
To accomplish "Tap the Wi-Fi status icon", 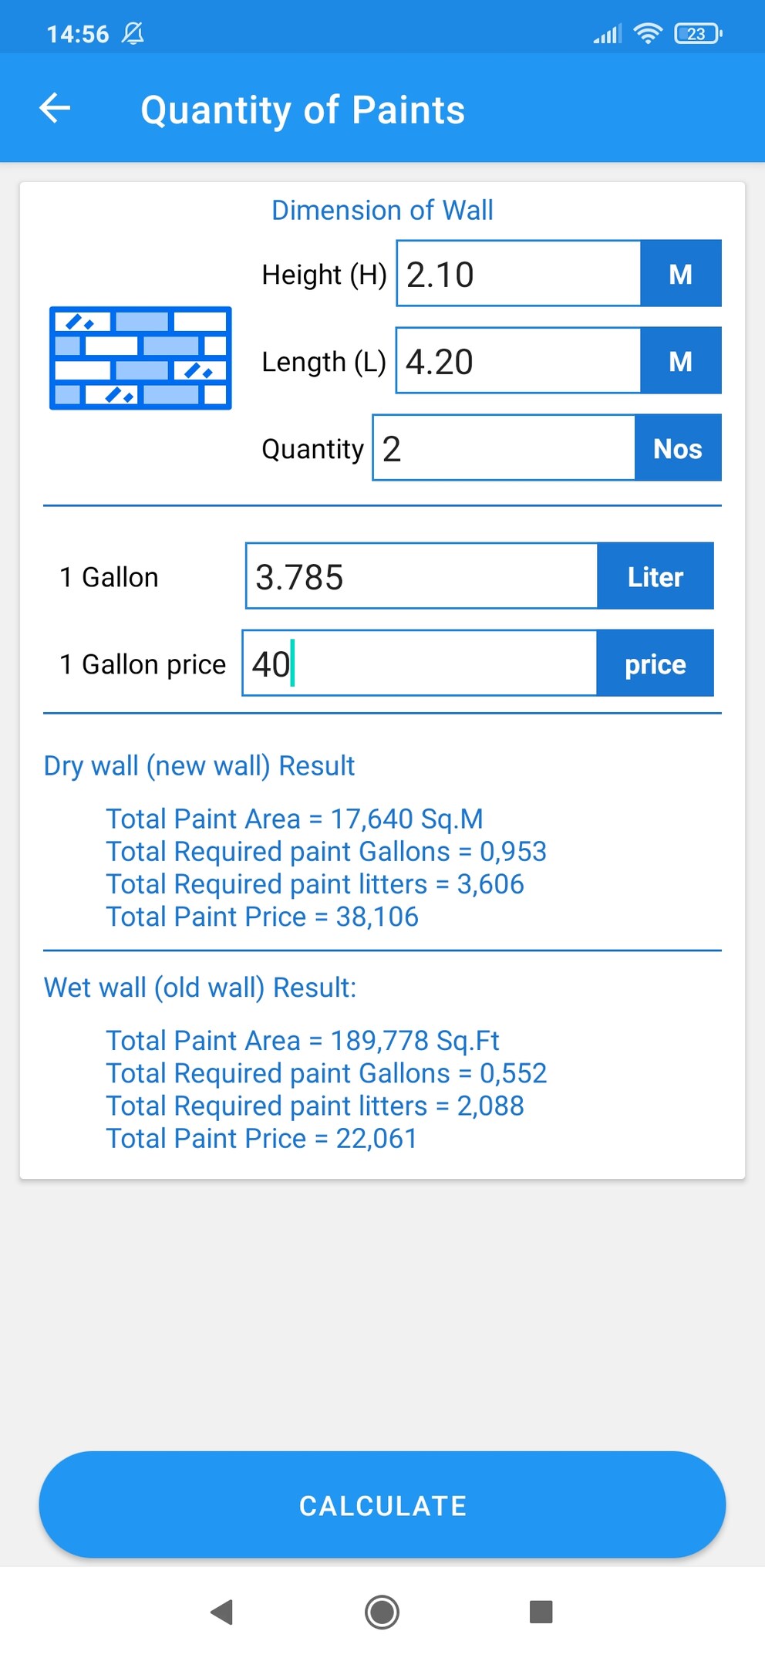I will (648, 33).
